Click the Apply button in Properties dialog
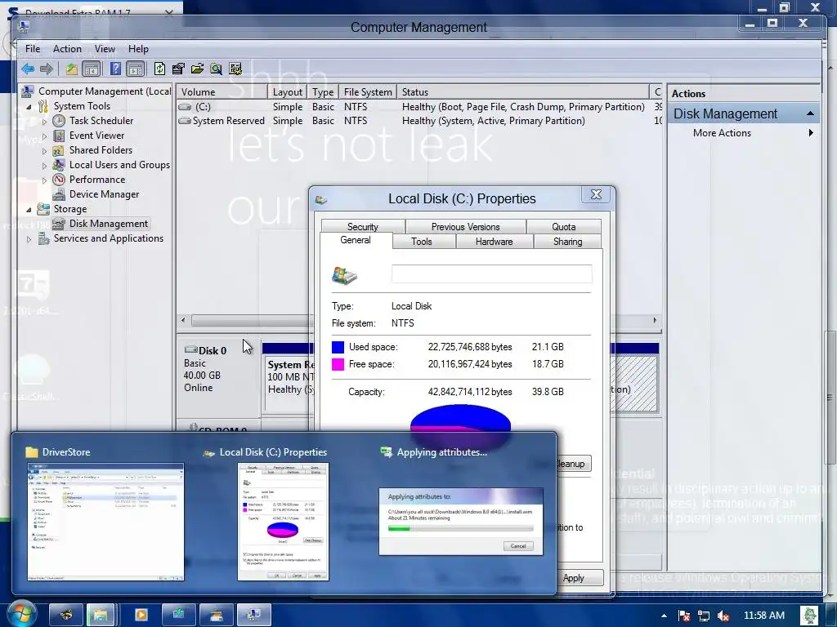 coord(580,578)
